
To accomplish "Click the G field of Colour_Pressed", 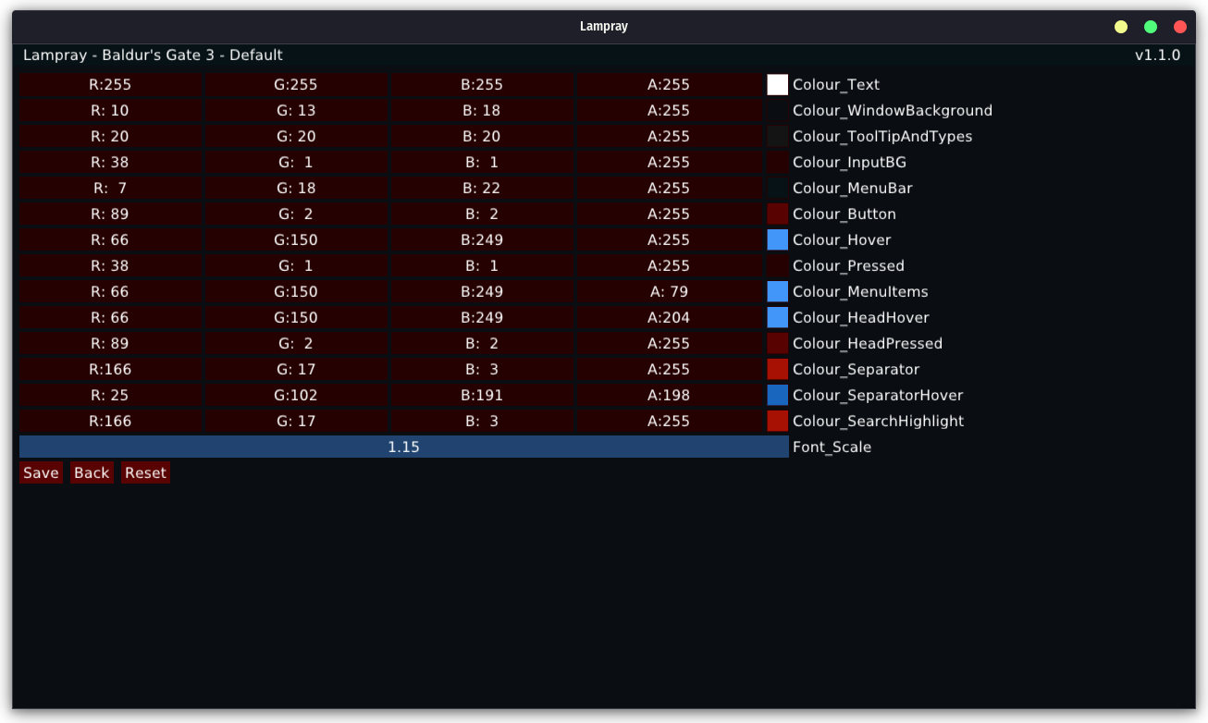I will coord(296,265).
